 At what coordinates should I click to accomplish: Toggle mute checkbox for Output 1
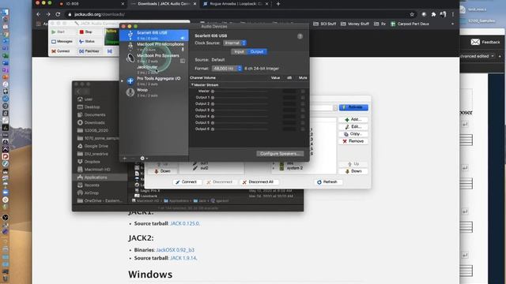click(303, 98)
